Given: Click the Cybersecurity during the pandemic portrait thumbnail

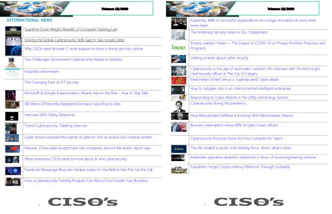Looking at the screenshot, I should (x=179, y=107).
